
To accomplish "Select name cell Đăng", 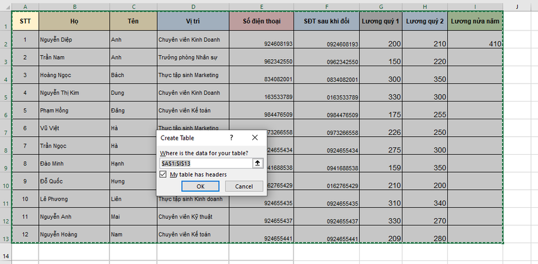I will (x=133, y=110).
